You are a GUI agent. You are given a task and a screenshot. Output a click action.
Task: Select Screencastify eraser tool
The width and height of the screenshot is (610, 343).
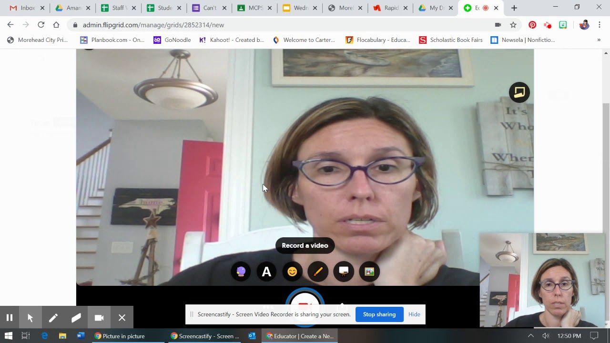[x=76, y=318]
